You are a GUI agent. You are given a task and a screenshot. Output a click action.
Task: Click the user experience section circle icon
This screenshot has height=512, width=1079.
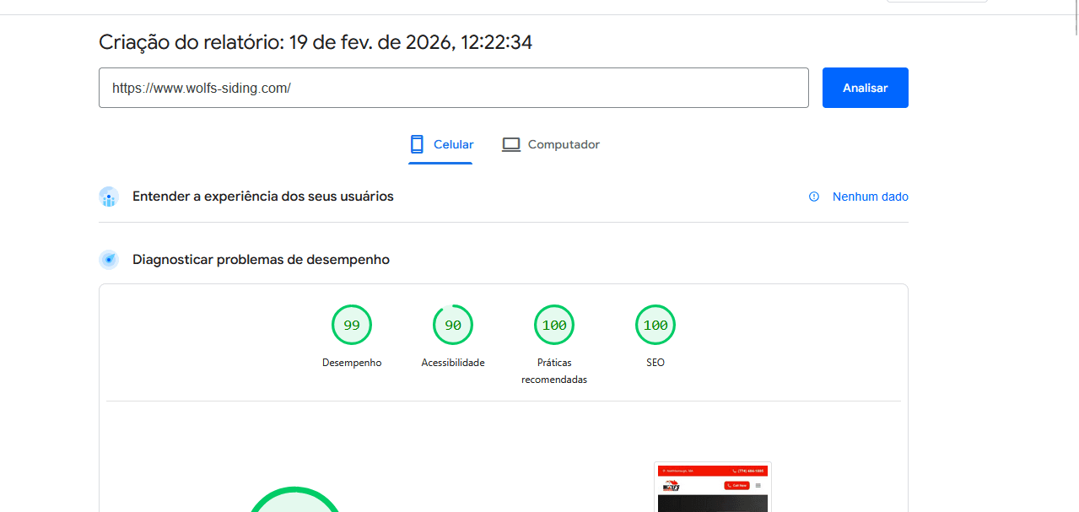click(x=109, y=197)
